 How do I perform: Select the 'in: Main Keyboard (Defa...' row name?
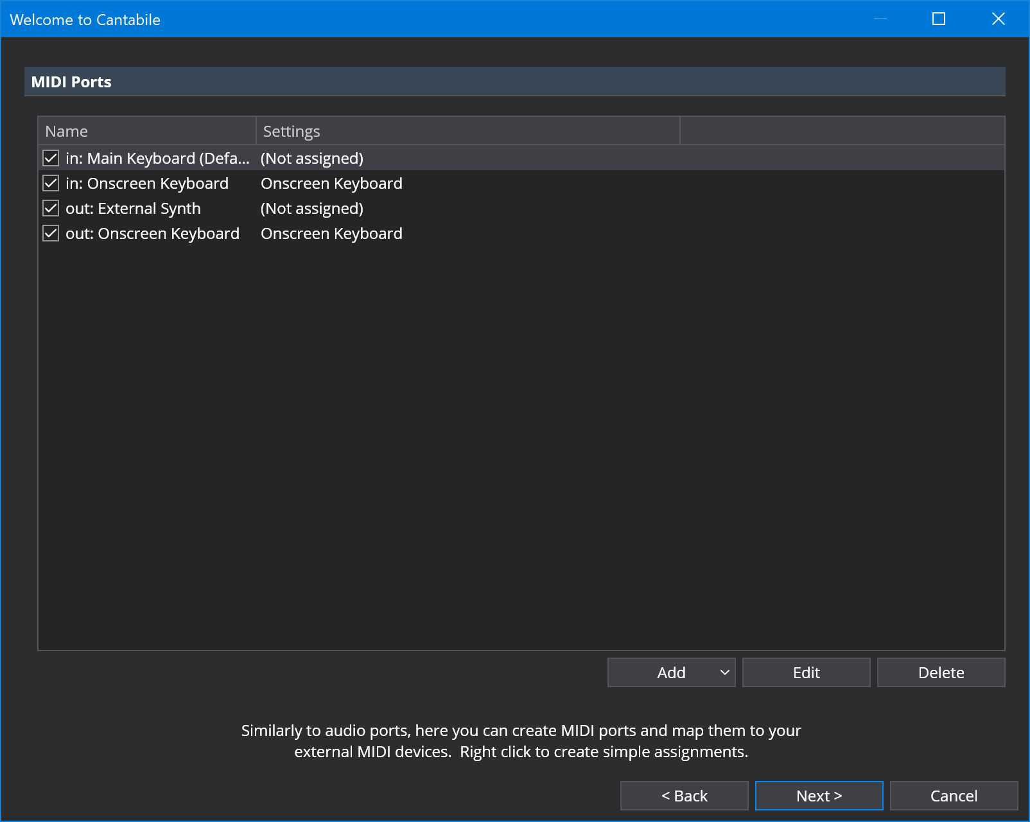157,158
